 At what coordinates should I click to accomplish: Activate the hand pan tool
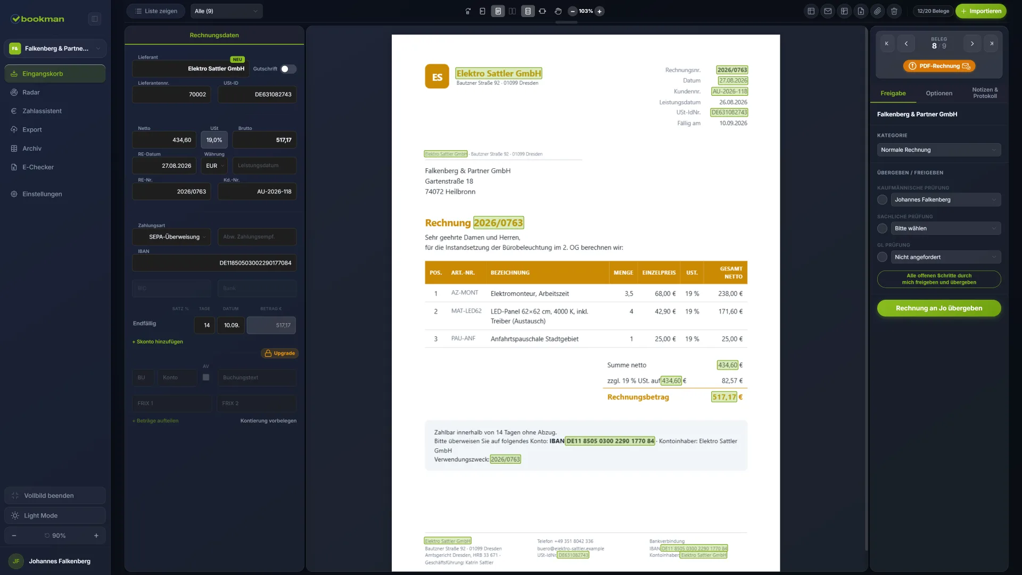coord(558,11)
